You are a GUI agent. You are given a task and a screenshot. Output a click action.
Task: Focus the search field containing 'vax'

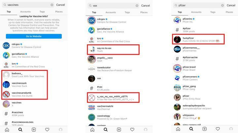coord(113,6)
